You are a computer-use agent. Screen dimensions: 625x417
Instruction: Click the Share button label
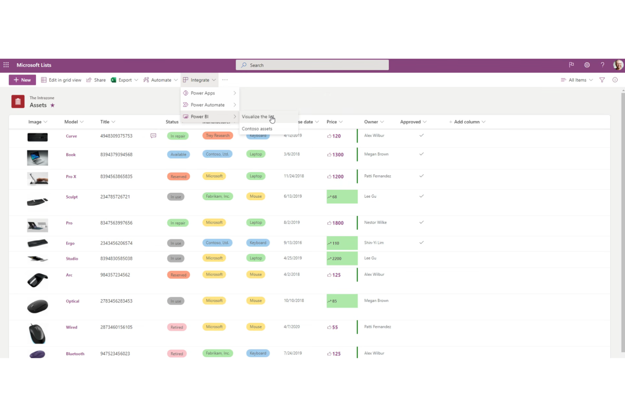click(100, 80)
